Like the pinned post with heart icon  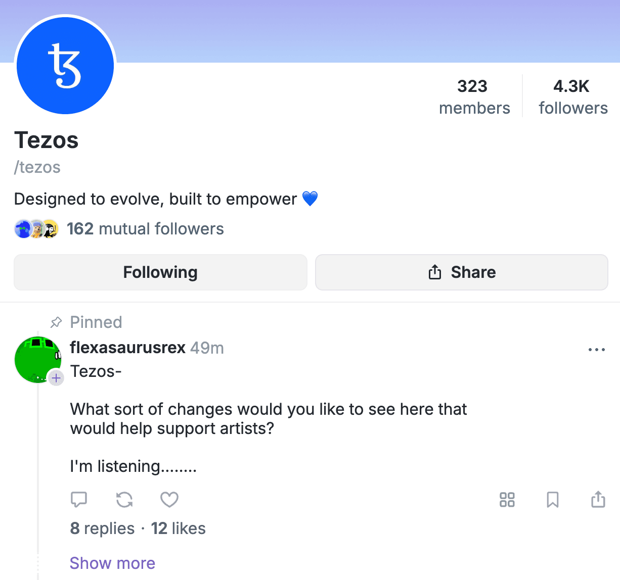[x=169, y=500]
